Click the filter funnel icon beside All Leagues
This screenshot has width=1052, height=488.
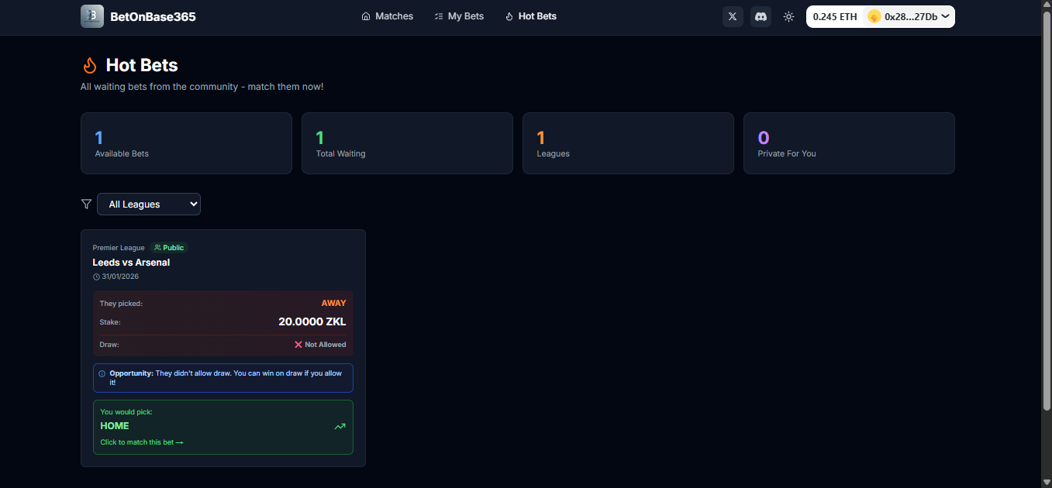86,204
